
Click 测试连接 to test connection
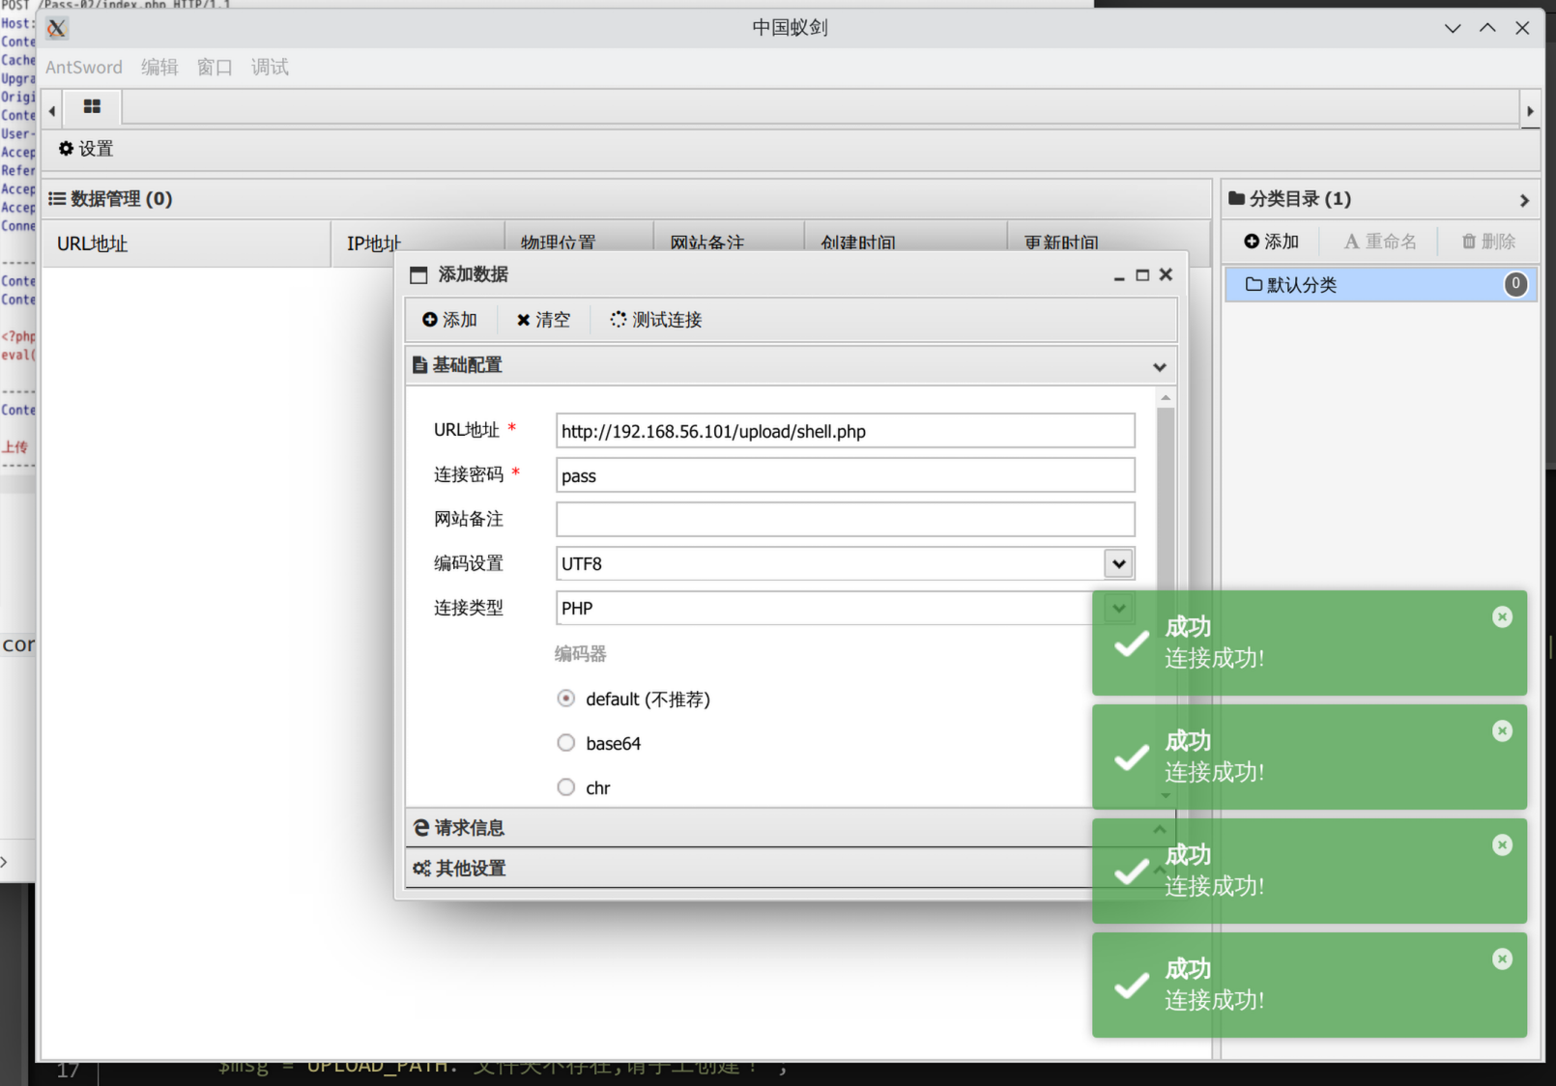[656, 320]
